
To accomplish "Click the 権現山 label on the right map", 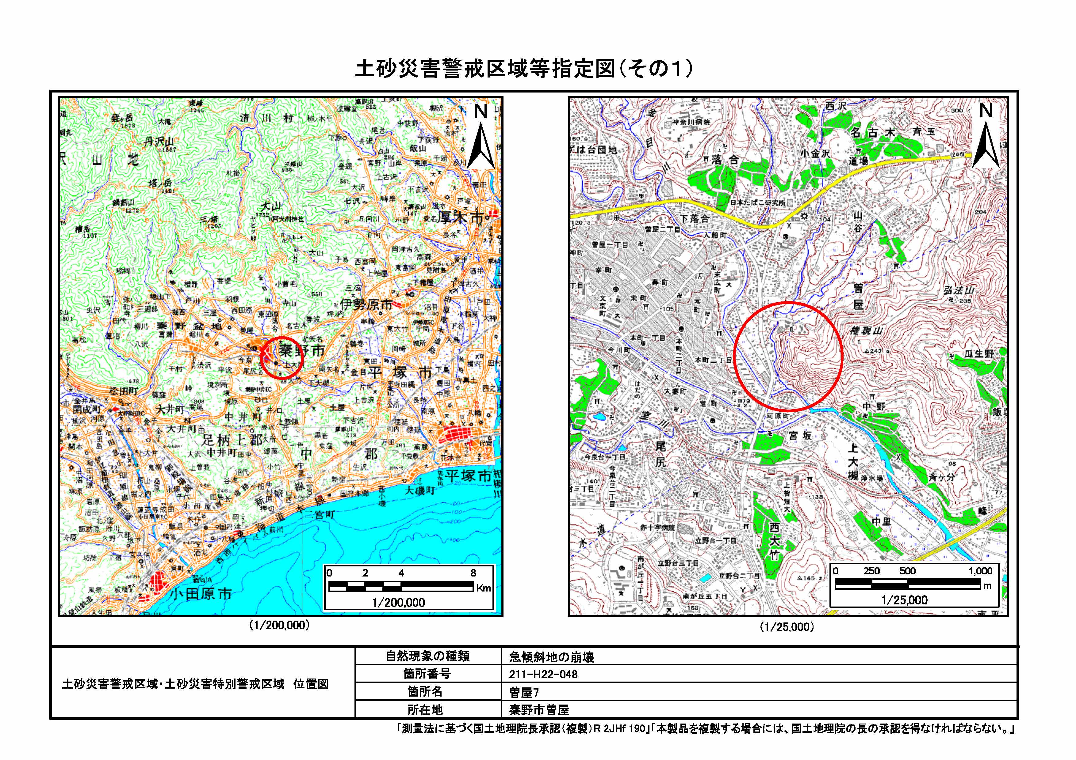I will click(867, 331).
